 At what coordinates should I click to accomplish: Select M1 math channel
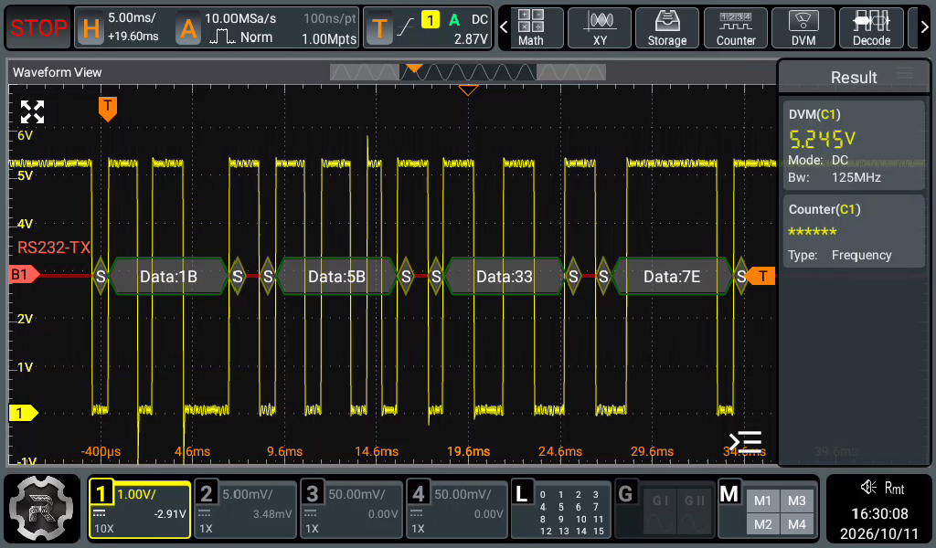762,501
